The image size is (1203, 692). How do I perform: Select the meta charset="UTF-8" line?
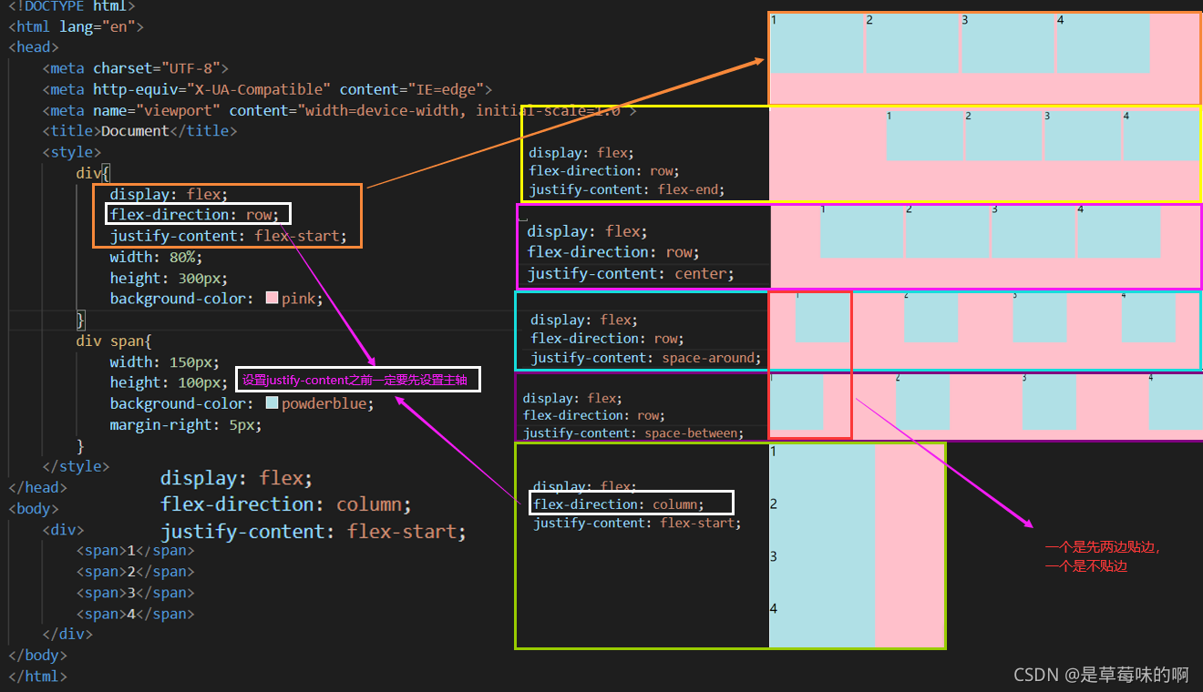[x=135, y=68]
